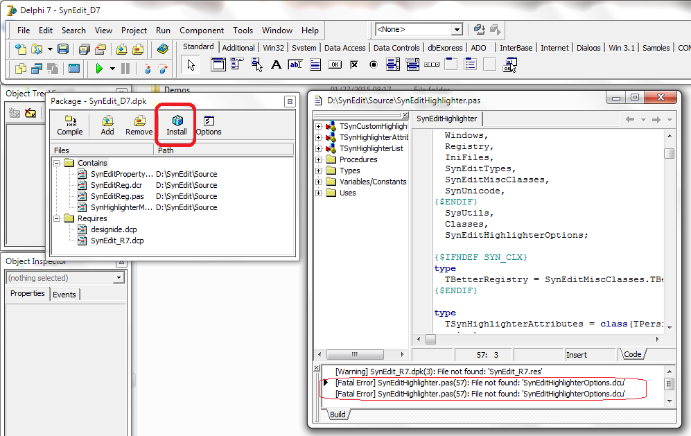Click the Save current desktop icon

479,30
